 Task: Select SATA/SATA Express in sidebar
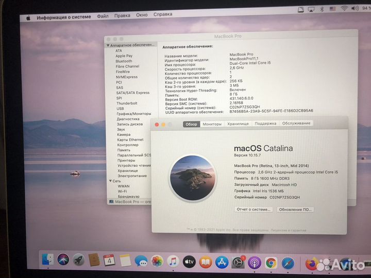(133, 93)
